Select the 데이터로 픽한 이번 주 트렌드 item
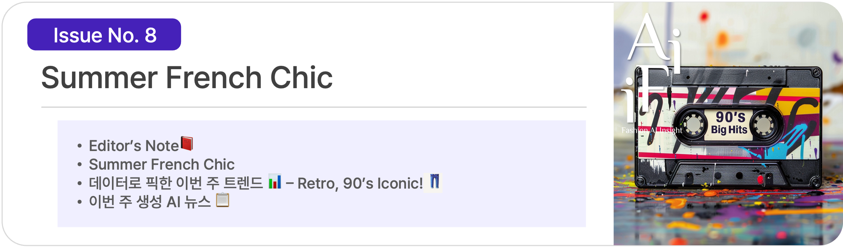Image resolution: width=843 pixels, height=247 pixels. (176, 183)
